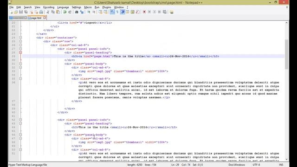The height and width of the screenshot is (167, 297).
Task: Toggle show all characters
Action: [117, 12]
